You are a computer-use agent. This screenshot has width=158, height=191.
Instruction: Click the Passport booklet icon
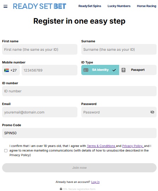point(123,70)
